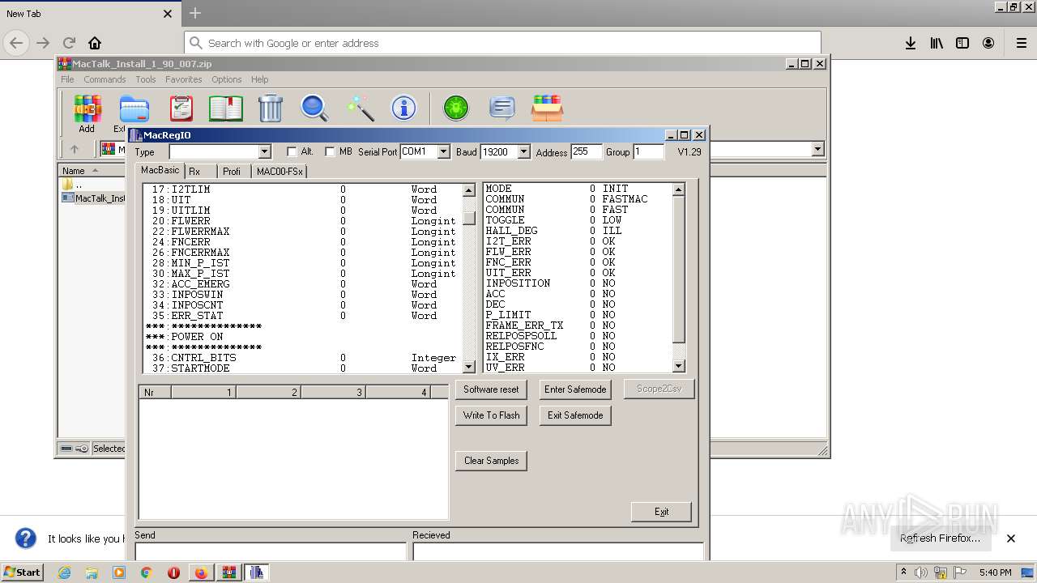Click the Exit button in MacRegIO
This screenshot has width=1037, height=583.
(x=662, y=512)
